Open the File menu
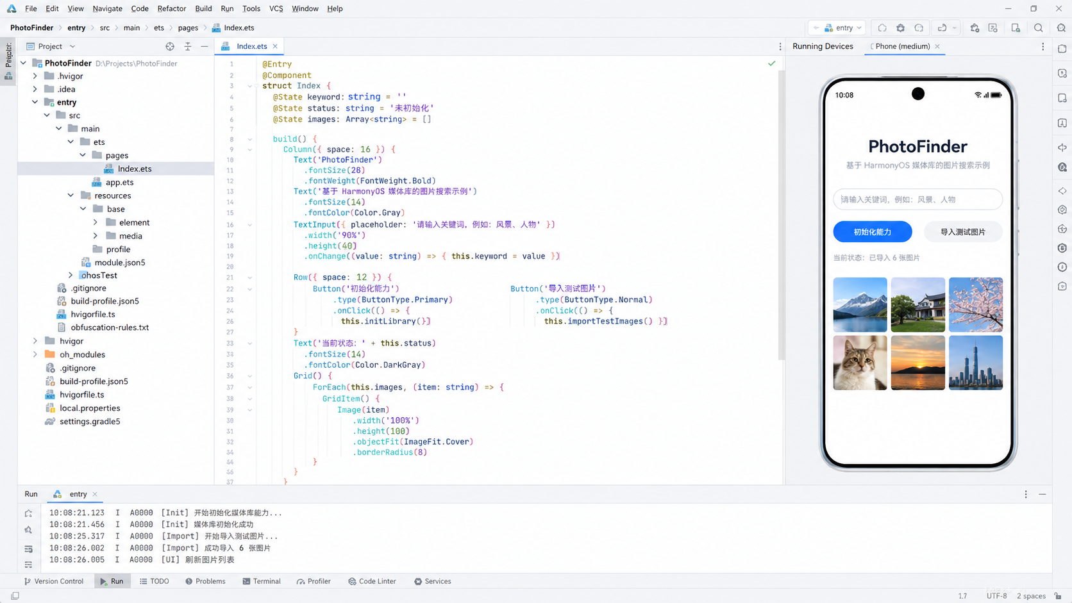 tap(31, 8)
